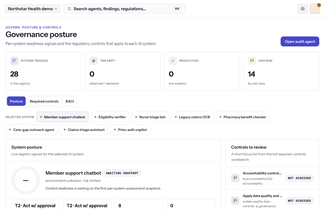The image size is (327, 210).
Task: Select the Care-gap outreach agent system
Action: click(32, 130)
